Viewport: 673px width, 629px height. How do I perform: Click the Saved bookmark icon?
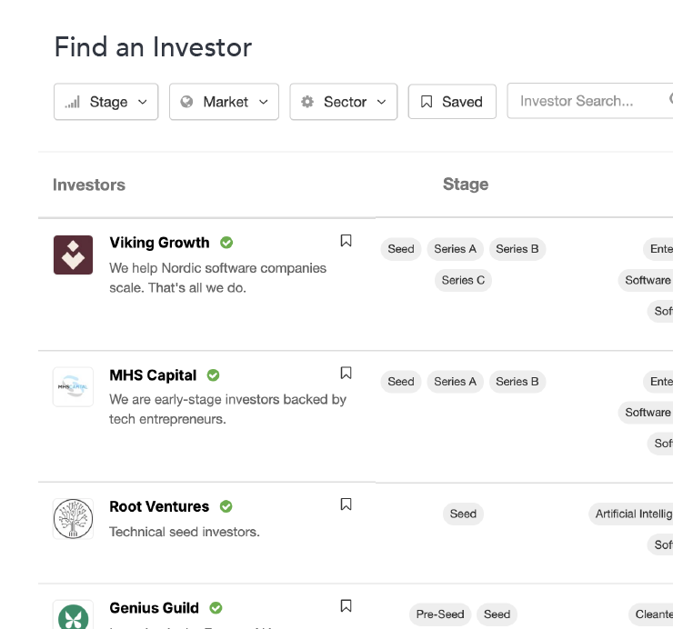point(427,102)
